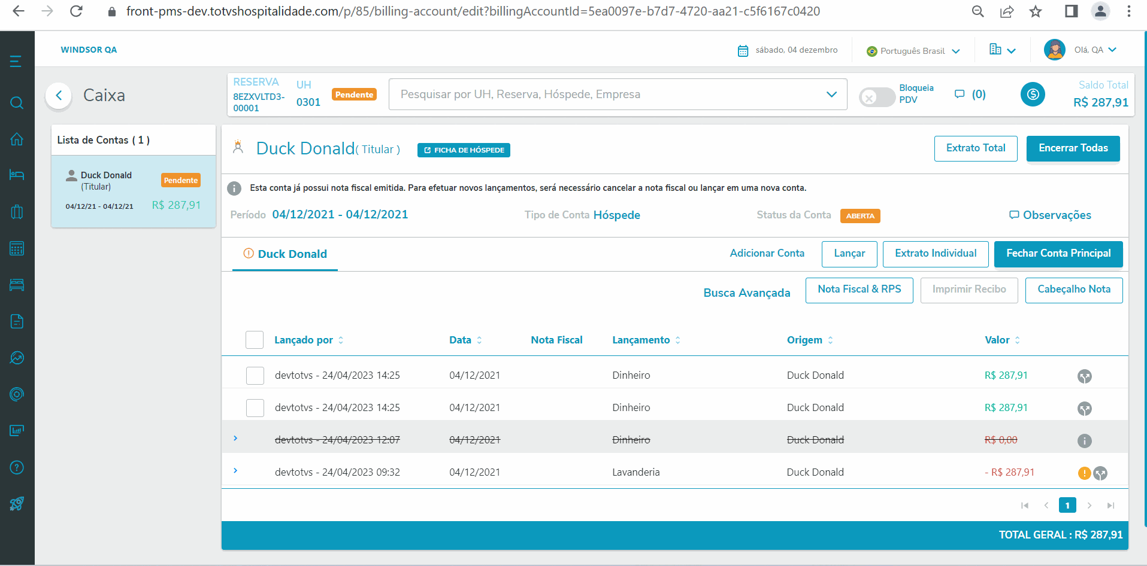Viewport: 1147px width, 566px height.
Task: Click the Adicionar Conta link
Action: pos(767,253)
